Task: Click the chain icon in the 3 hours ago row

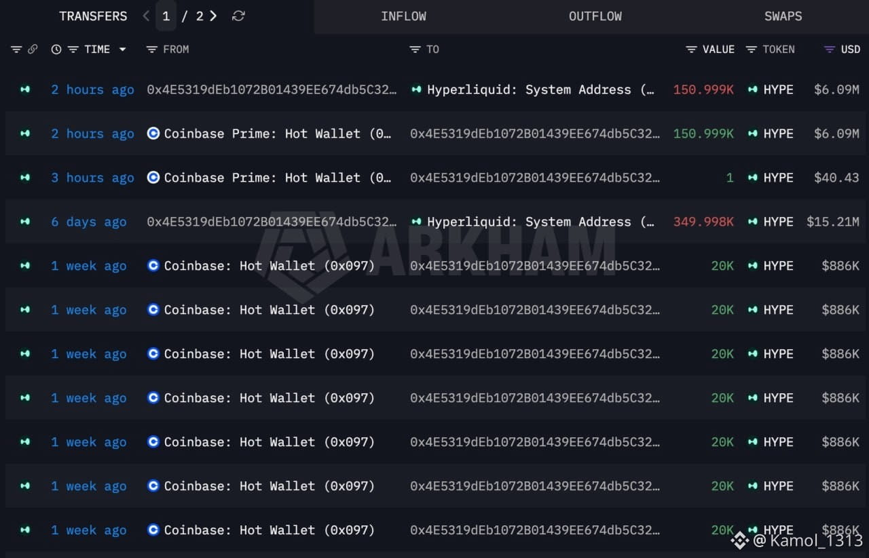Action: click(x=25, y=178)
